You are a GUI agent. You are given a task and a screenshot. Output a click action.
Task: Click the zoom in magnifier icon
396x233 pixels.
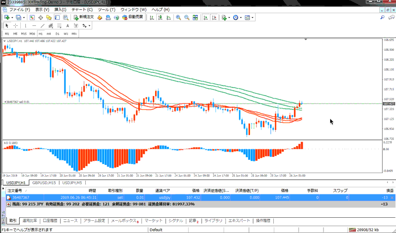pyautogui.click(x=178, y=17)
